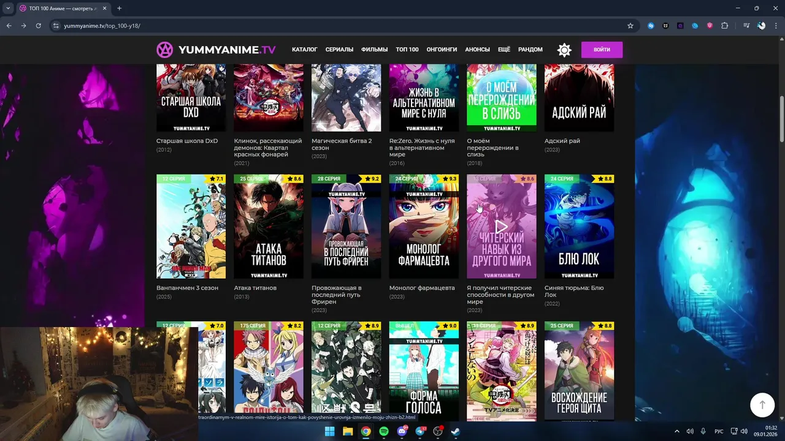Image resolution: width=785 pixels, height=441 pixels.
Task: Click the purple square extension icon
Action: (x=681, y=26)
